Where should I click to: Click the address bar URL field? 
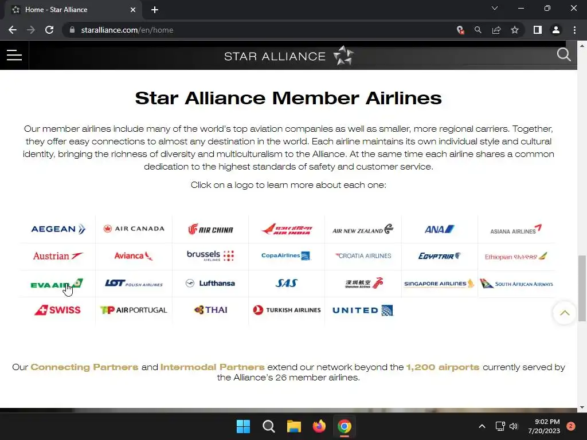pyautogui.click(x=259, y=30)
